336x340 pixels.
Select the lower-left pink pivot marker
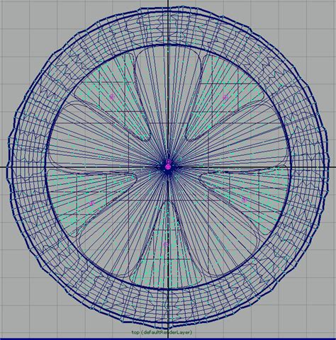point(92,203)
